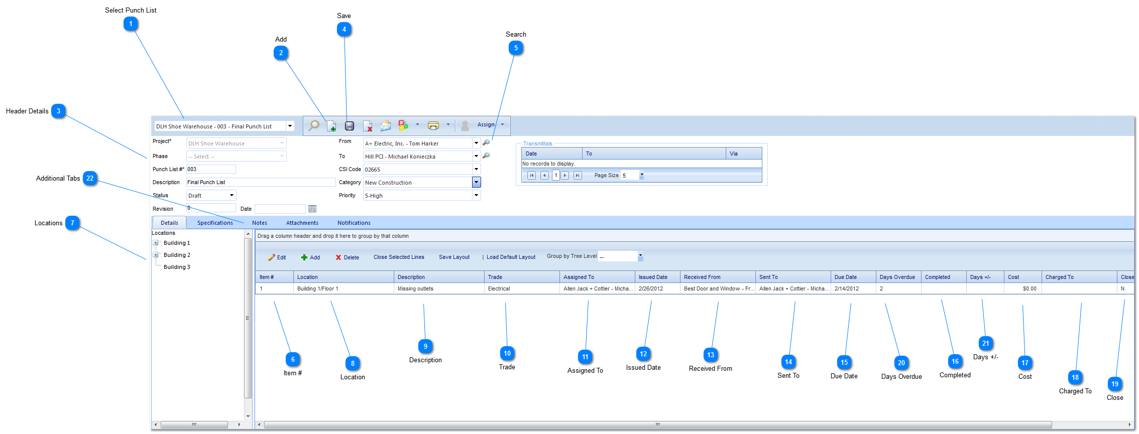
Task: Open the From contact dropdown
Action: click(x=476, y=143)
